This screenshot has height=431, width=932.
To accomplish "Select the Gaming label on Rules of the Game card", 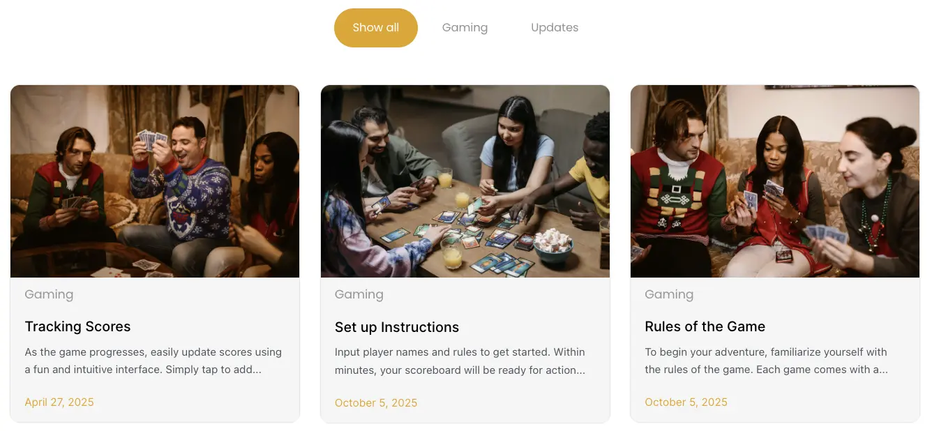I will point(669,294).
